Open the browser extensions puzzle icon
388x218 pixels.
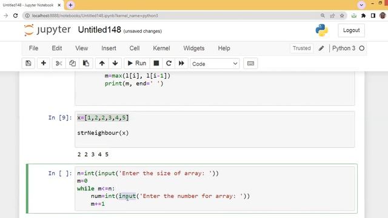pyautogui.click(x=364, y=16)
